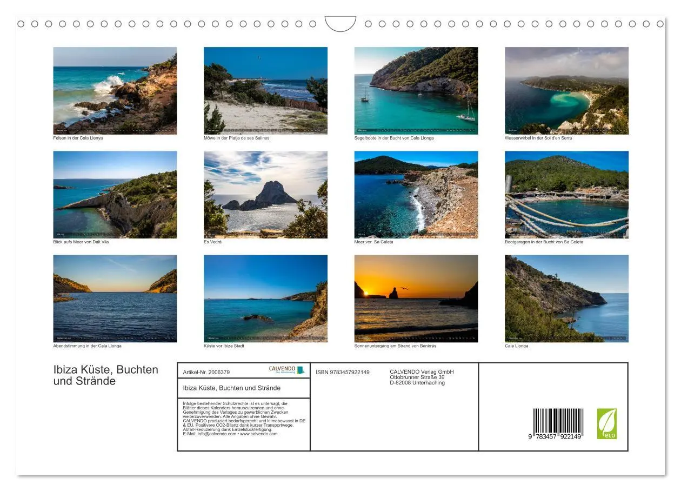The height and width of the screenshot is (491, 681).
Task: Click the CALVENDO logo
Action: pyautogui.click(x=286, y=370)
